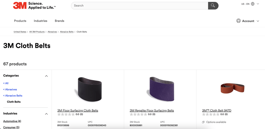The width and height of the screenshot is (265, 129).
Task: Click star rating for Regalite Floor Surfacing Belts
Action: 138,114
